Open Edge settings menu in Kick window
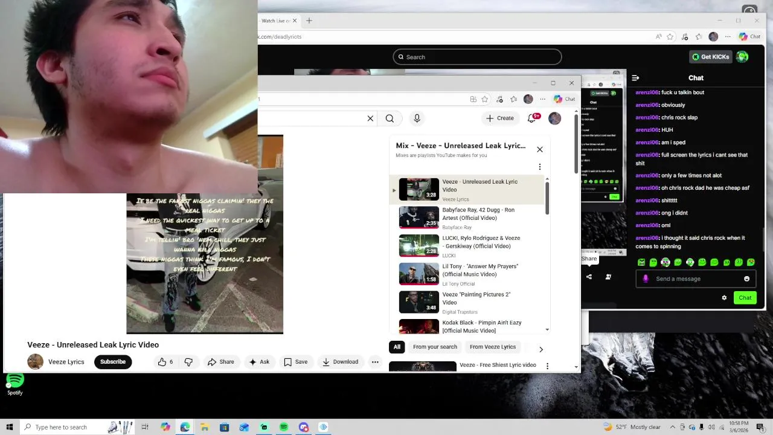773x435 pixels. point(727,37)
